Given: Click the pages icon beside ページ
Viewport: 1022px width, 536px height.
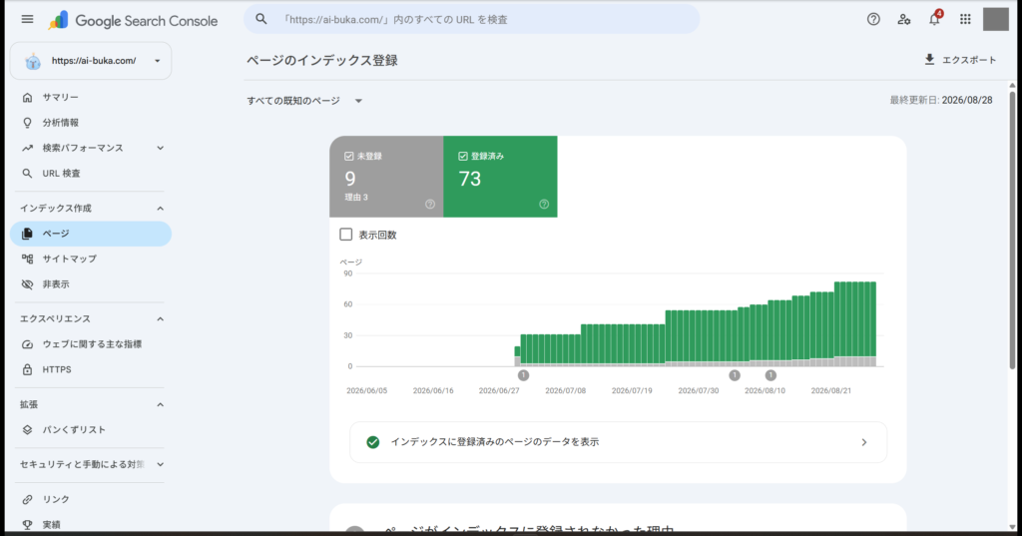Looking at the screenshot, I should click(27, 234).
